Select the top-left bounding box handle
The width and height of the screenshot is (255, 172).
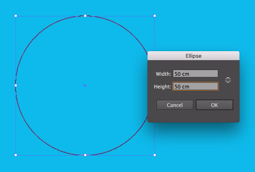tap(16, 16)
